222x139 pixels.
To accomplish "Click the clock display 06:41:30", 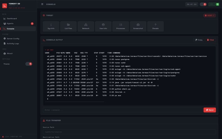I will pyautogui.click(x=191, y=4).
